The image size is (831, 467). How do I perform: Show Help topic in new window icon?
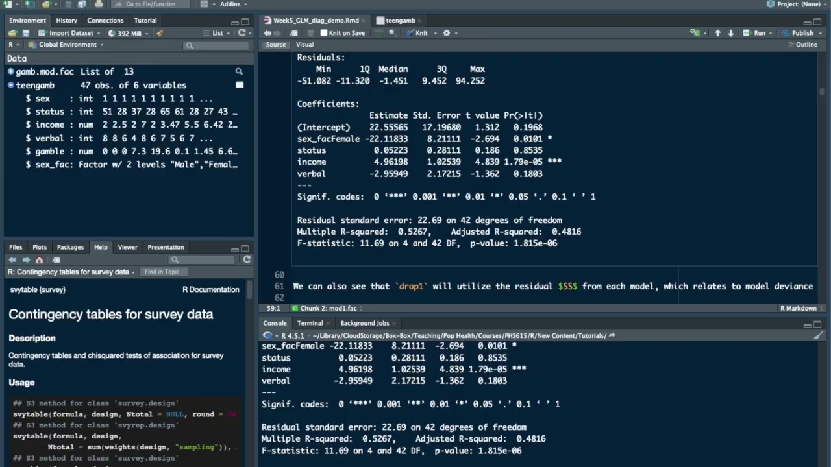click(x=56, y=259)
